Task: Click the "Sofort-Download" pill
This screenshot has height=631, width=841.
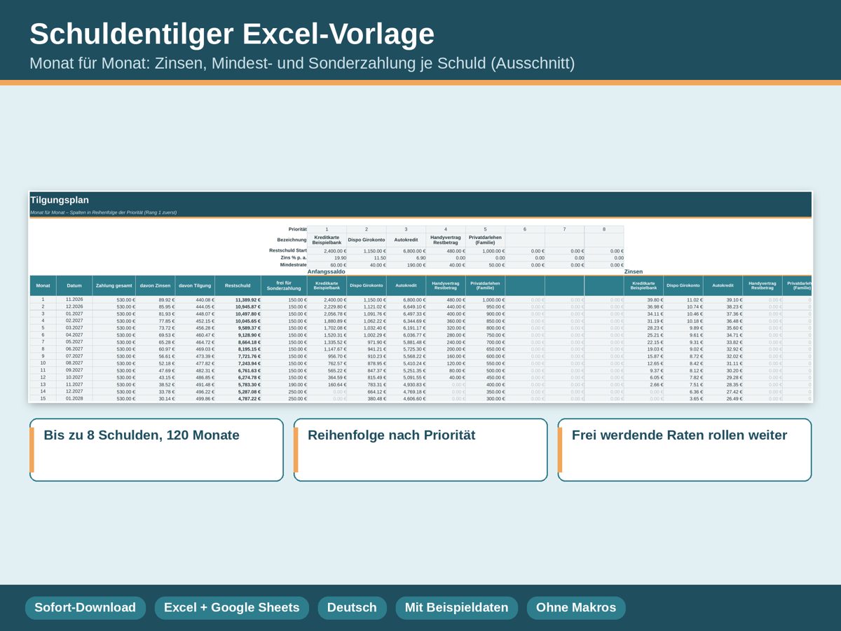Action: pyautogui.click(x=86, y=608)
